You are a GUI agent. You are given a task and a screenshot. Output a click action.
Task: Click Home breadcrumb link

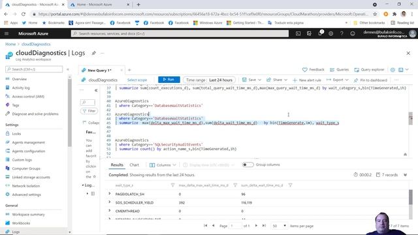[x=10, y=44]
